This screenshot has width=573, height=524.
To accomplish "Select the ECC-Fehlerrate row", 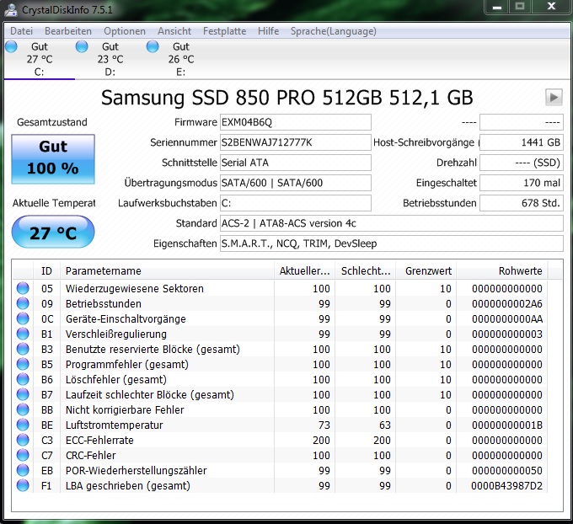I will point(280,440).
